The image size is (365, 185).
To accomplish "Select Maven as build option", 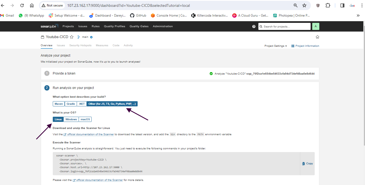I will click(59, 104).
